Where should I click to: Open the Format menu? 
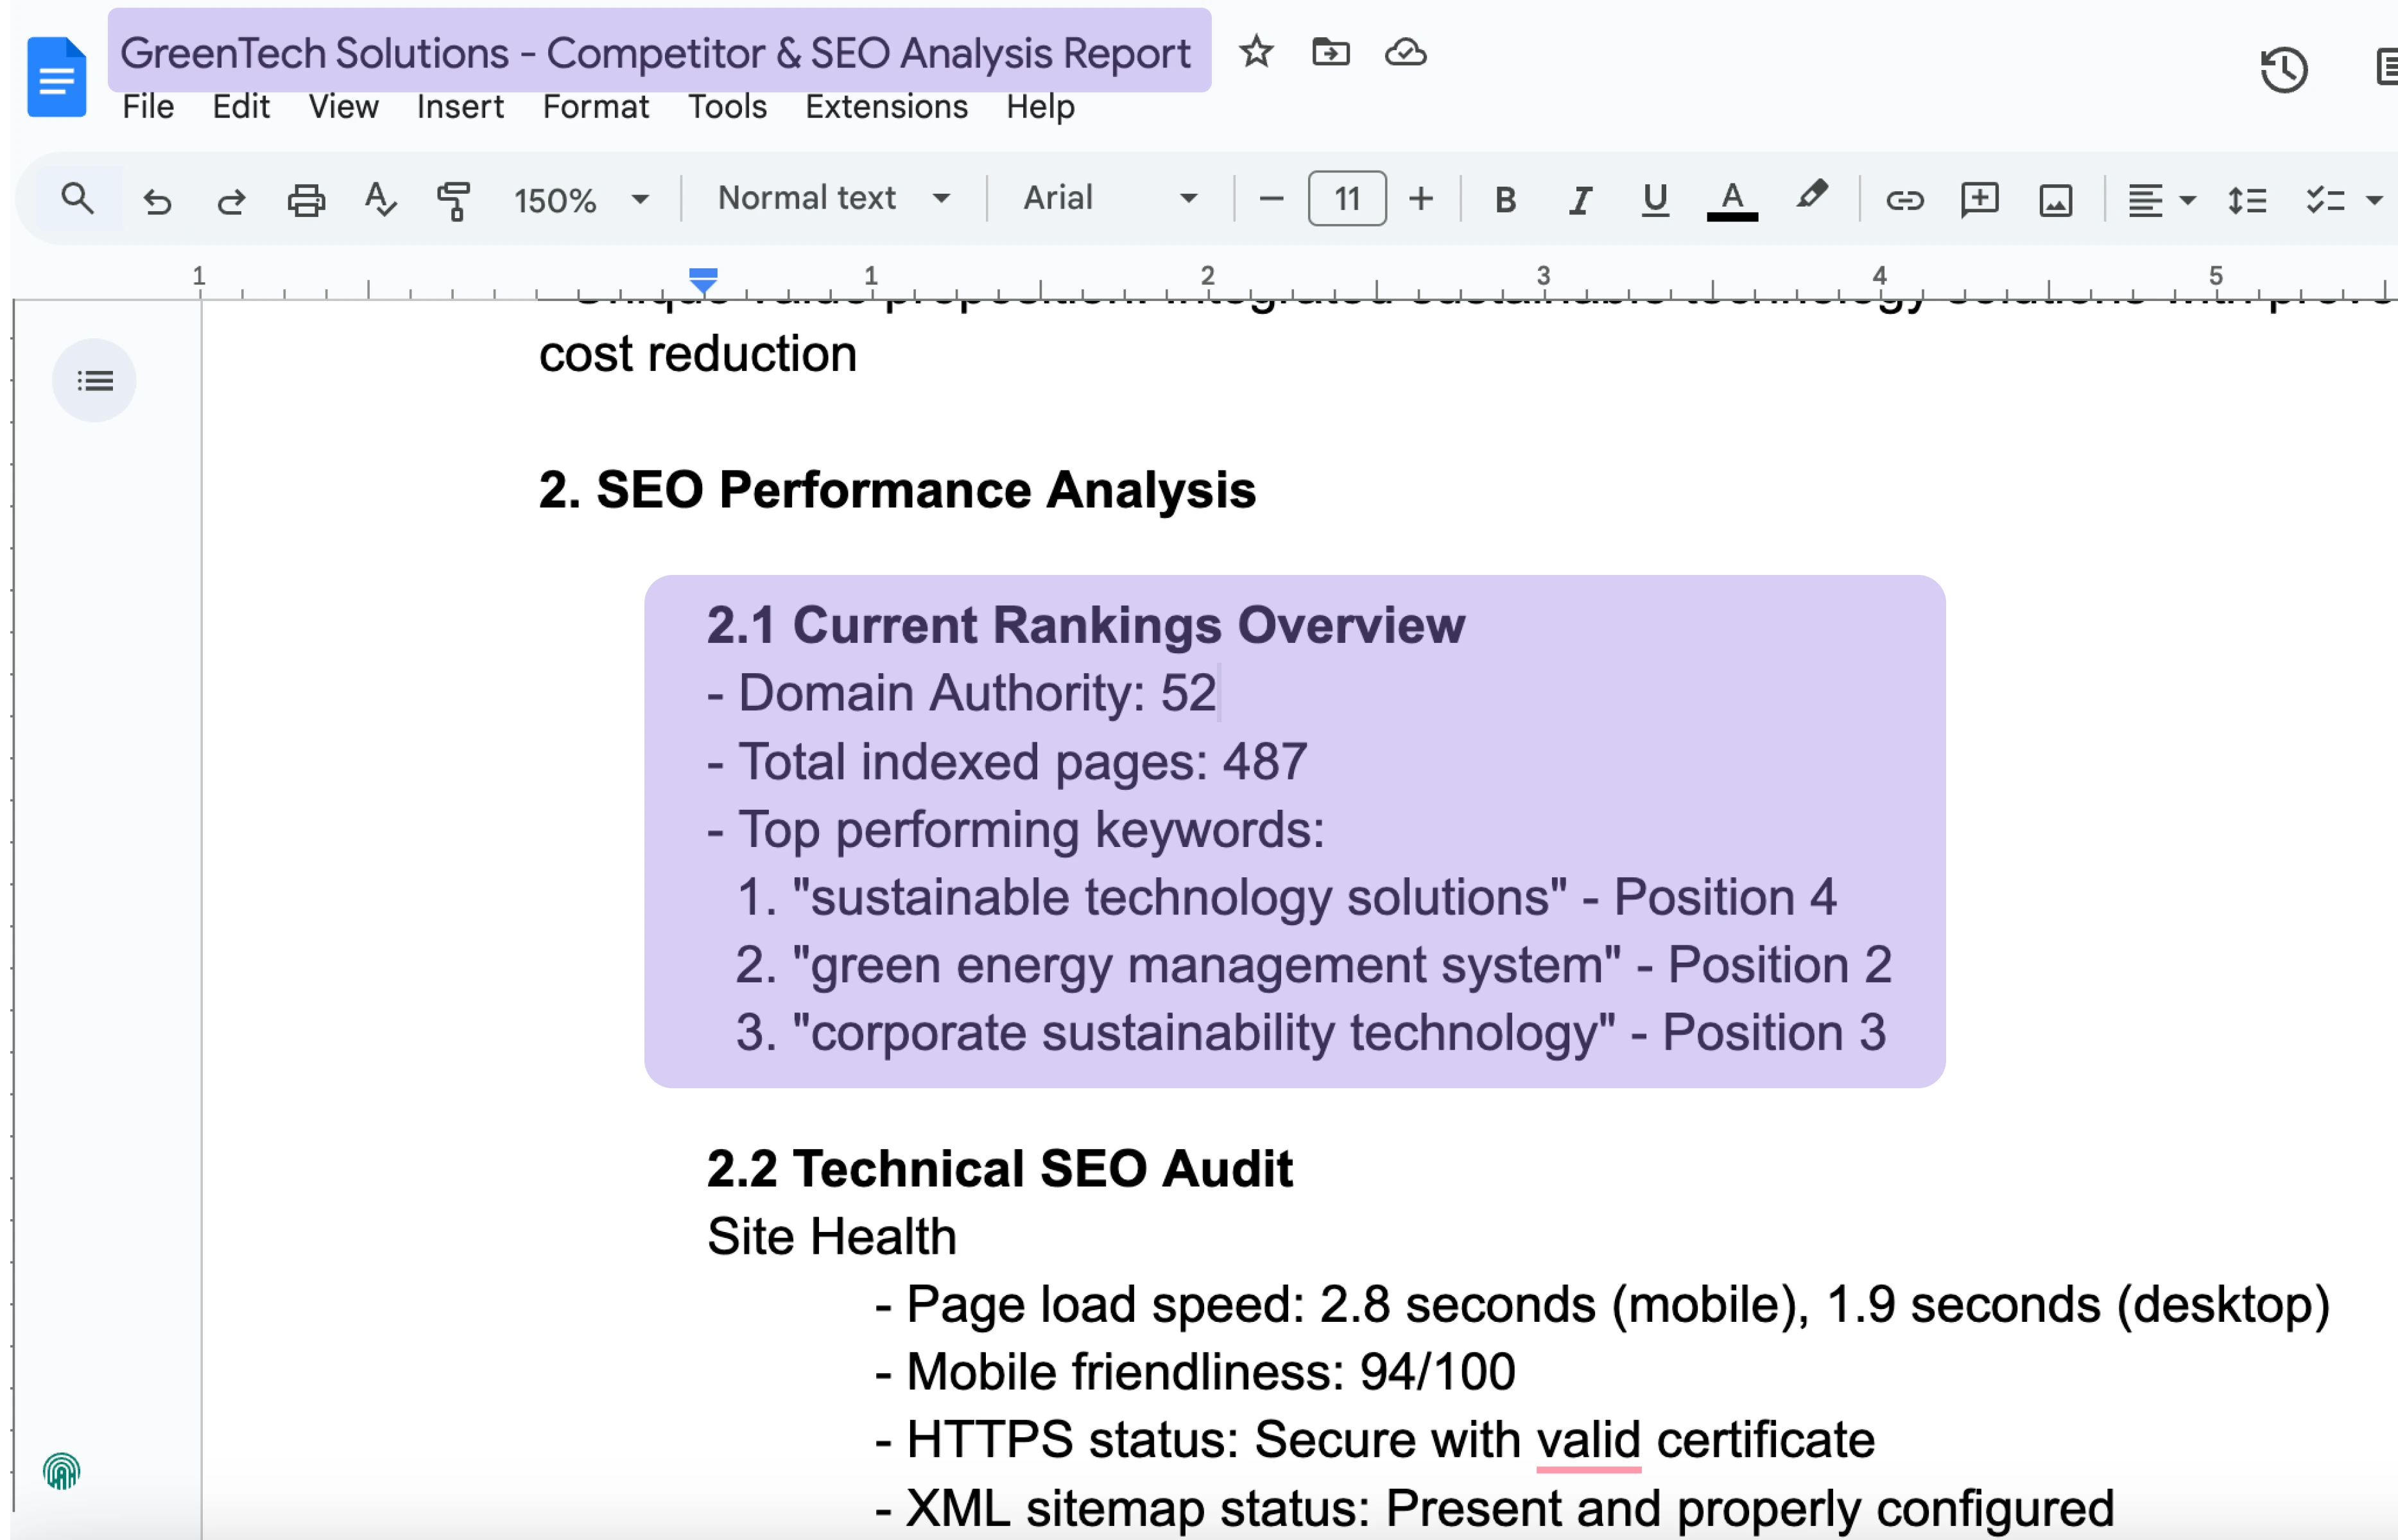(595, 107)
